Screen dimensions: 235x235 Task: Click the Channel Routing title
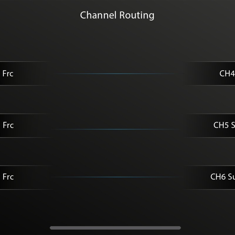tap(117, 15)
